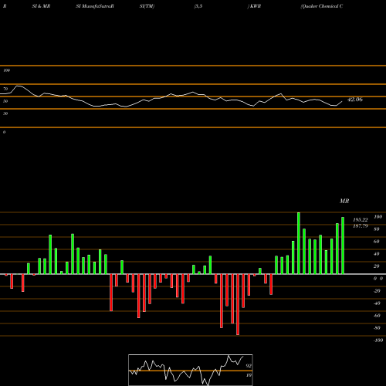This screenshot has height=386, width=386.
Task: Click the MR label above the bar chart
Action: pyautogui.click(x=344, y=201)
